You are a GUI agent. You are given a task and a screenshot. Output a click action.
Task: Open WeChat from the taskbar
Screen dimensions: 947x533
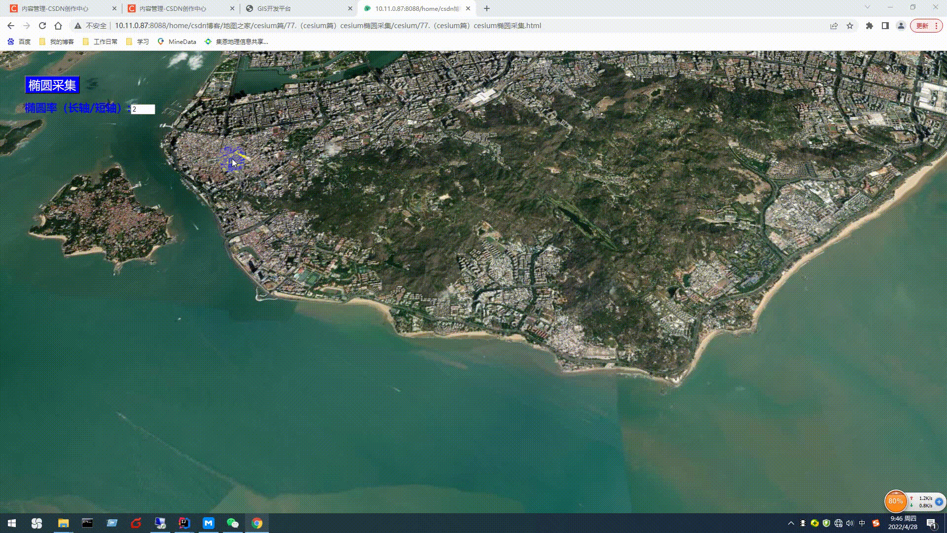(232, 523)
